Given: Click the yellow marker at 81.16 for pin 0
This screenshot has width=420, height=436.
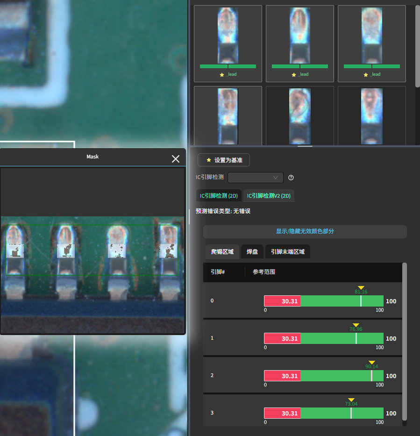Looking at the screenshot, I should tap(361, 288).
